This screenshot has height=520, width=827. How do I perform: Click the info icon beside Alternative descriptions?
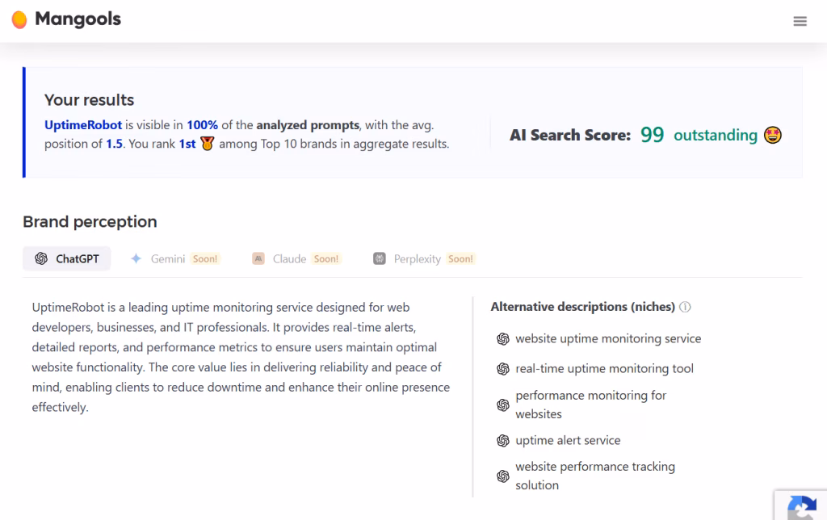click(x=685, y=307)
